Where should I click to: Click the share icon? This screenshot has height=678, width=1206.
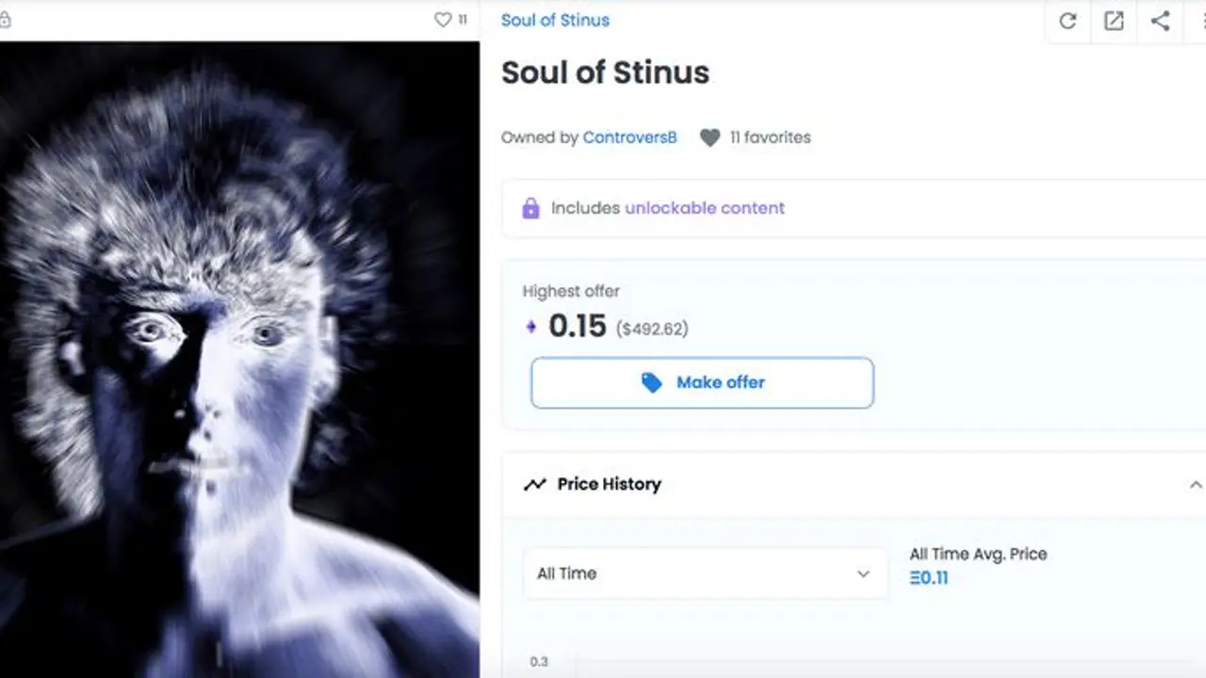[1159, 21]
